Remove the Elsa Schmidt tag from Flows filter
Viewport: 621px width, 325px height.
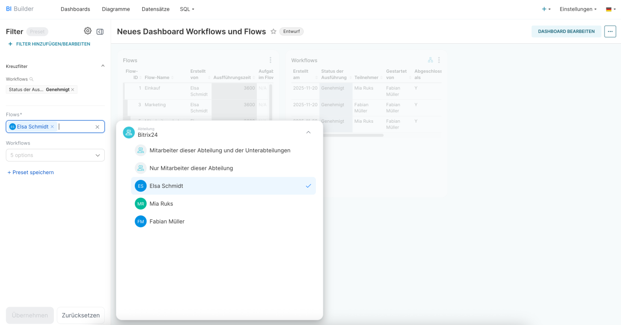(x=52, y=127)
